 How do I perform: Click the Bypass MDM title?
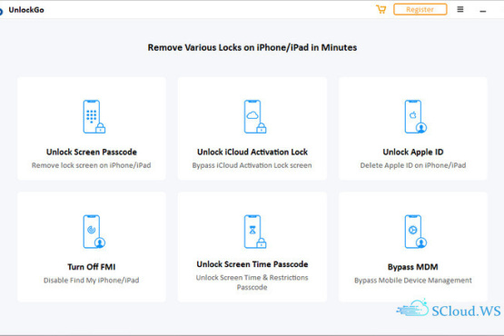pos(413,267)
